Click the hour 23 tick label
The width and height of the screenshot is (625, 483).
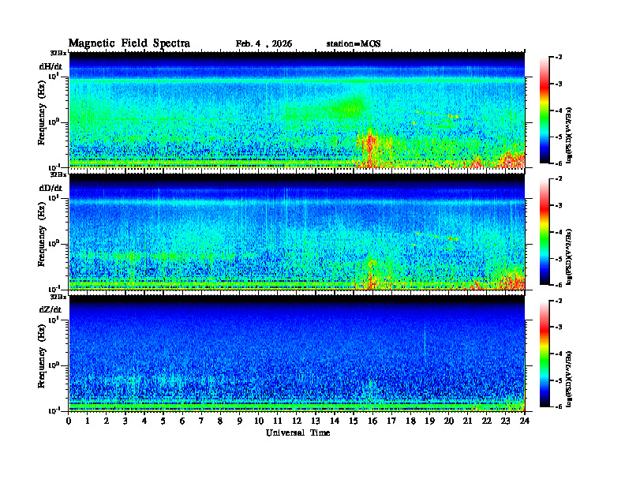(x=505, y=421)
